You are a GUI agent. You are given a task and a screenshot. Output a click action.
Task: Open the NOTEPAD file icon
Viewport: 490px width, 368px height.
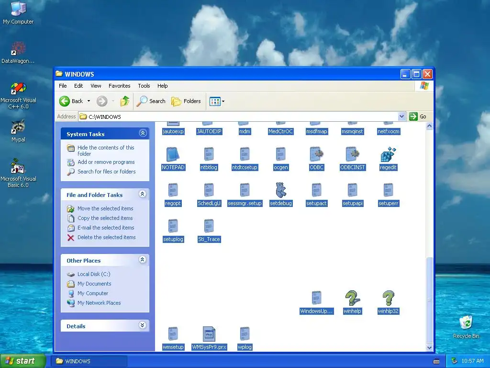click(173, 154)
